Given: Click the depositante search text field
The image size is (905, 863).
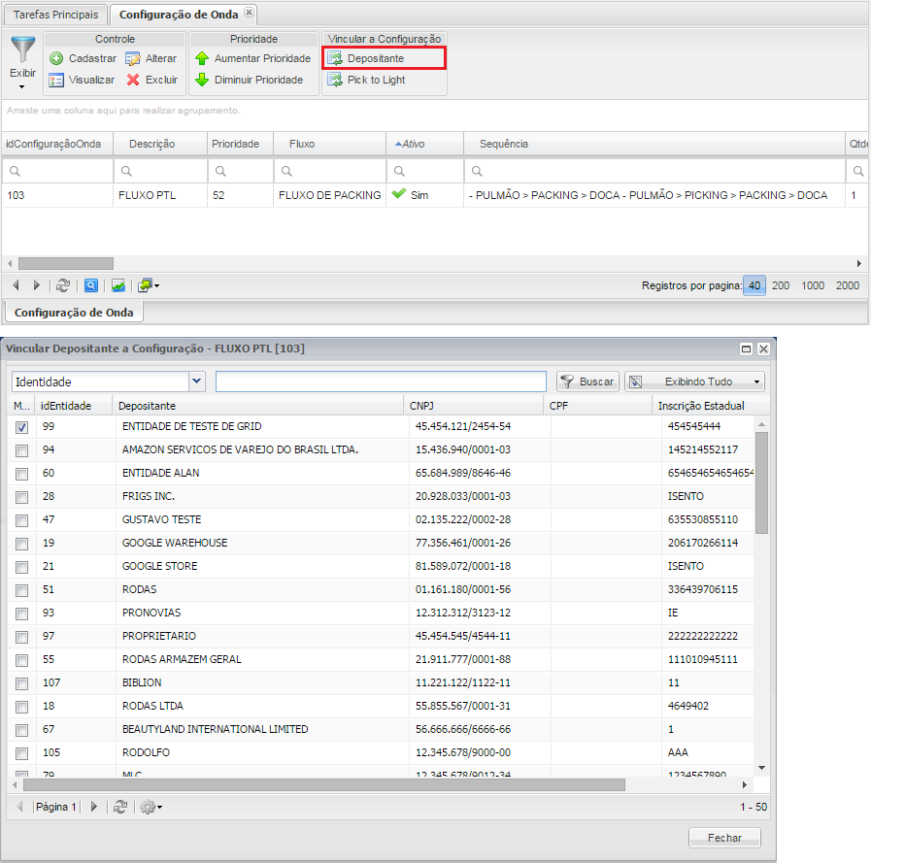Looking at the screenshot, I should click(x=381, y=382).
